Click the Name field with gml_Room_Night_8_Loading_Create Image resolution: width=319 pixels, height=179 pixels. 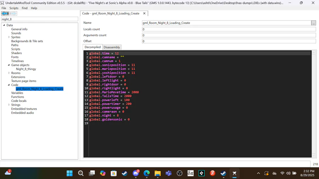pos(226,23)
